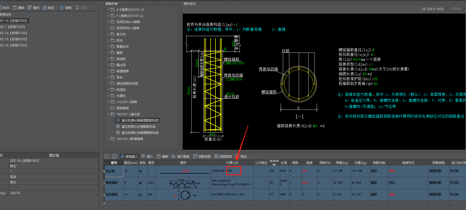
Task: Expand the 双网双向A-E楼梯 folder
Action: [108, 22]
